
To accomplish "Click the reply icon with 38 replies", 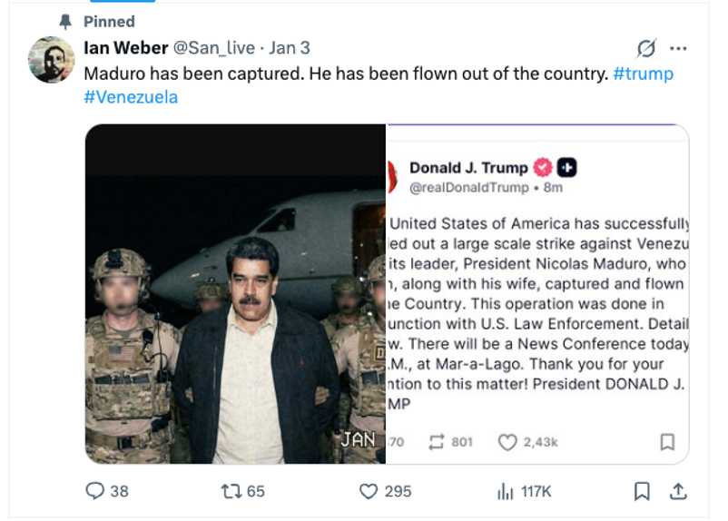I will click(x=95, y=491).
